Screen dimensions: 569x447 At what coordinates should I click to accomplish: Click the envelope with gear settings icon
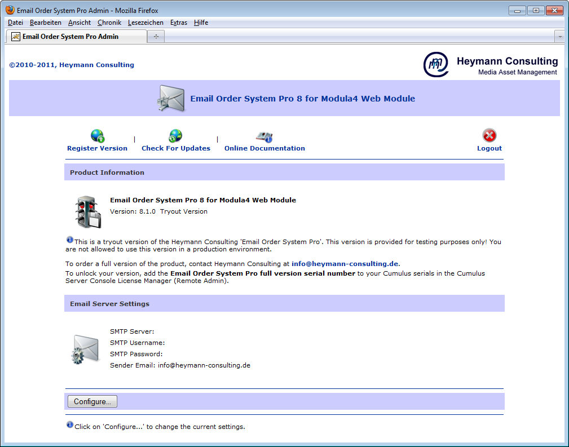pos(85,349)
